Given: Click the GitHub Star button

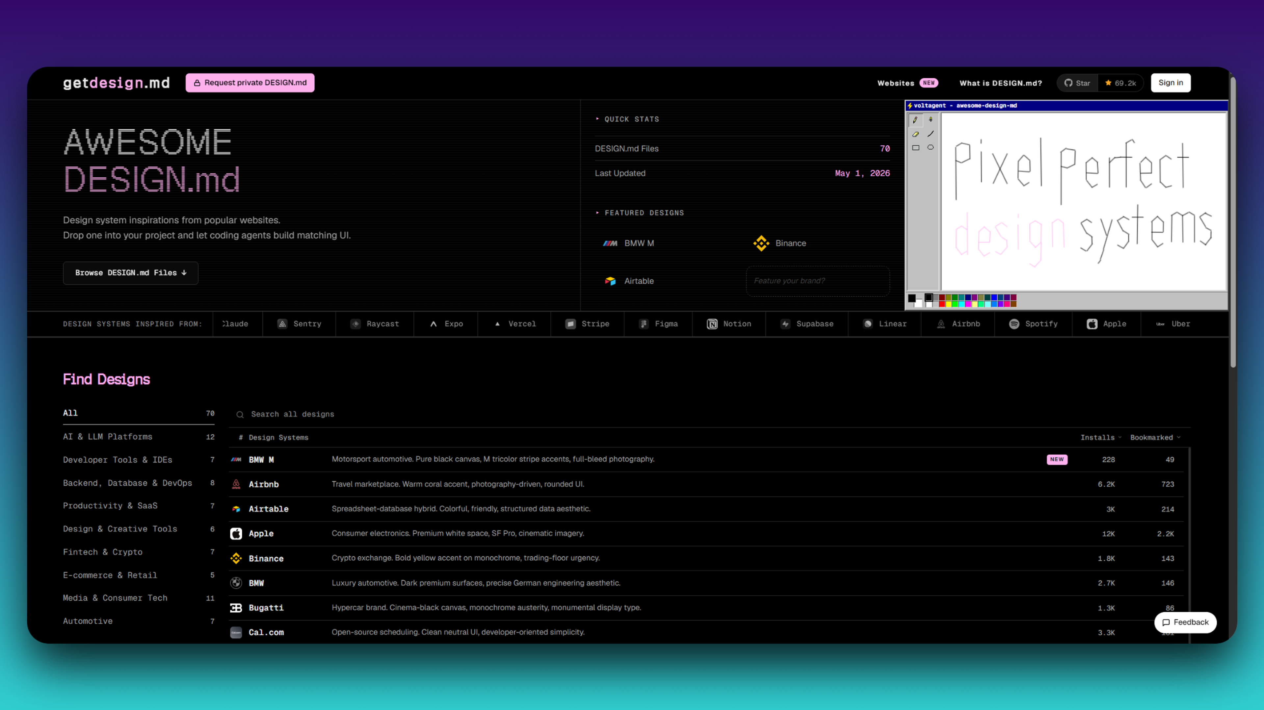Looking at the screenshot, I should pos(1077,83).
